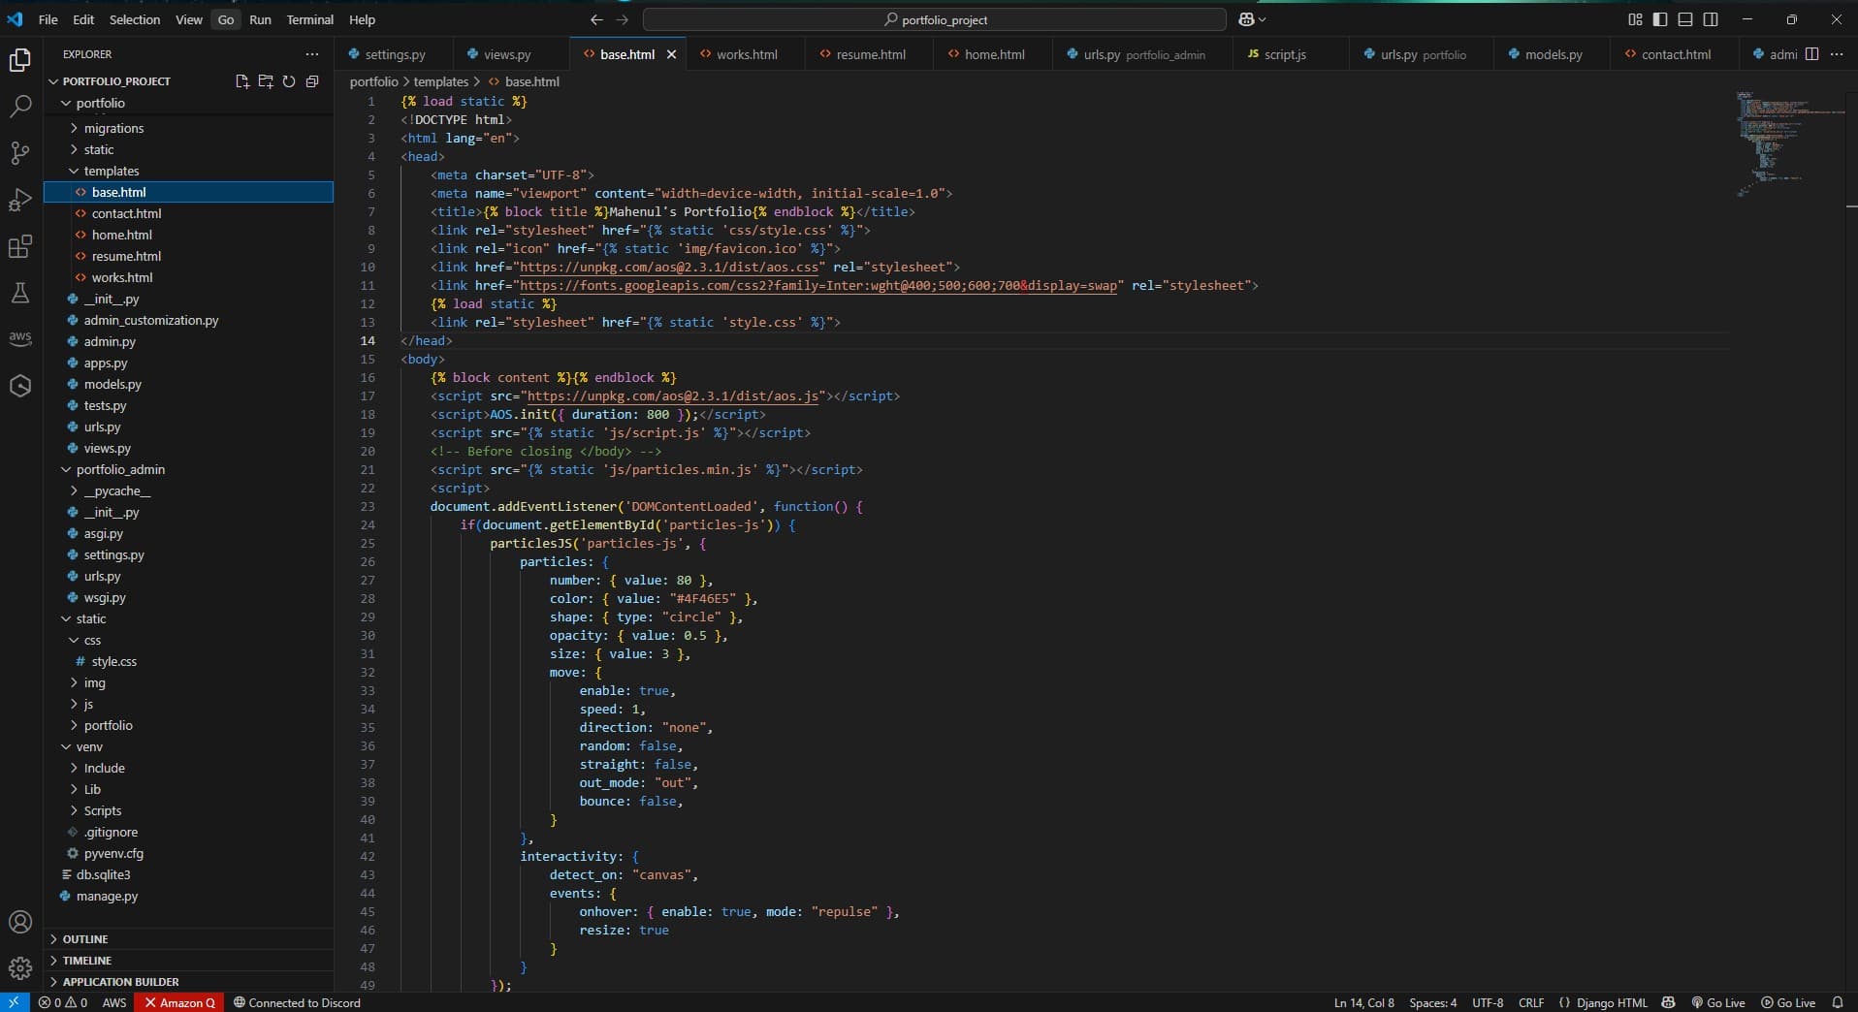Click Go Live in status bar
Screen dimensions: 1858x1012
coord(1718,1002)
